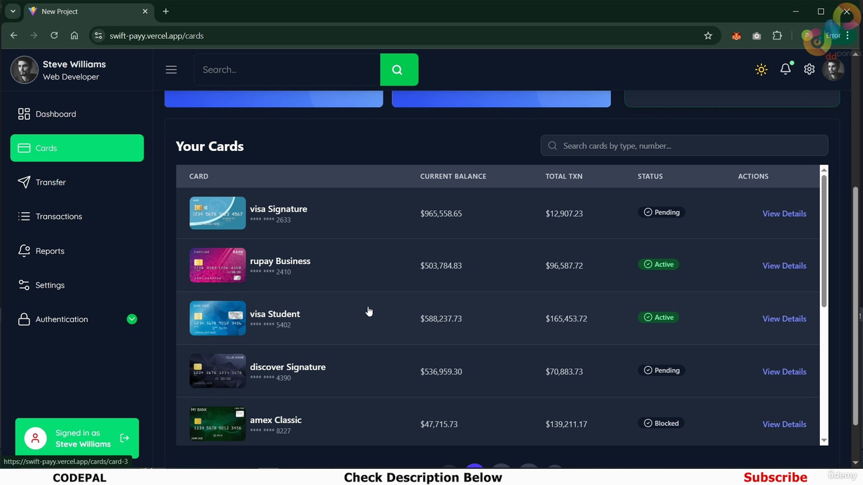Bookmark this page with the star icon
The image size is (863, 485).
(708, 36)
